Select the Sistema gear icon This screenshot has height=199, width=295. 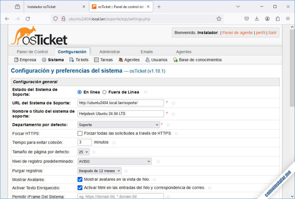45,60
